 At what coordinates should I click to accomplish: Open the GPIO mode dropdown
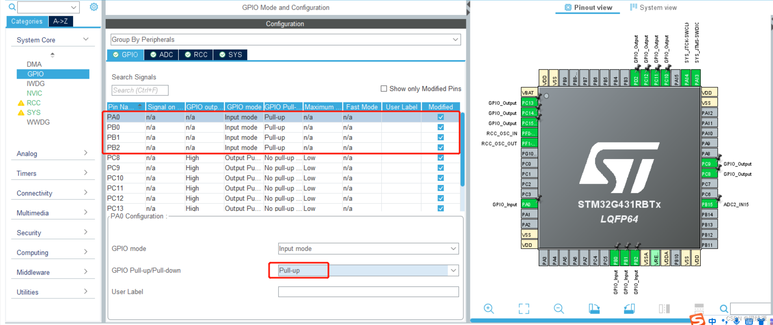[368, 249]
